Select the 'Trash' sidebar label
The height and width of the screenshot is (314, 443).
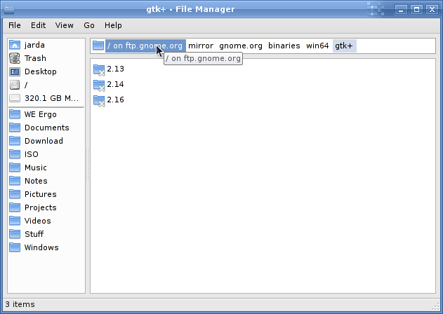(35, 58)
